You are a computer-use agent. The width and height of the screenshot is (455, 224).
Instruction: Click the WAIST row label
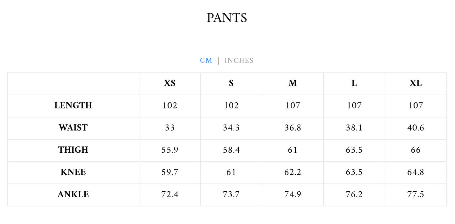73,128
